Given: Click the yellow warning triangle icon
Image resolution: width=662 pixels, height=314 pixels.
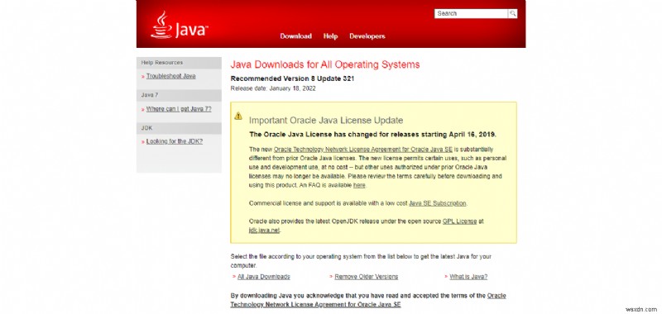Looking at the screenshot, I should pyautogui.click(x=238, y=116).
